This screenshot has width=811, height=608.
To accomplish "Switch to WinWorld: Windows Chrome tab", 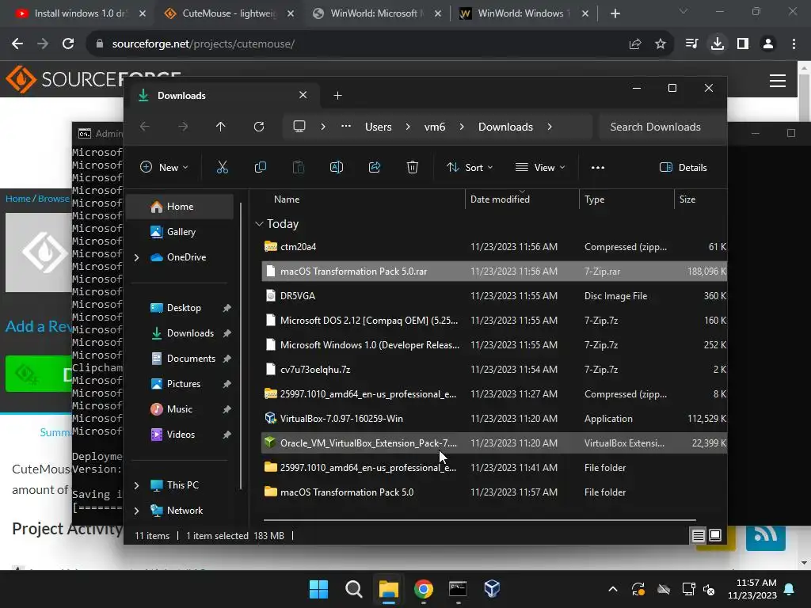I will 524,13.
